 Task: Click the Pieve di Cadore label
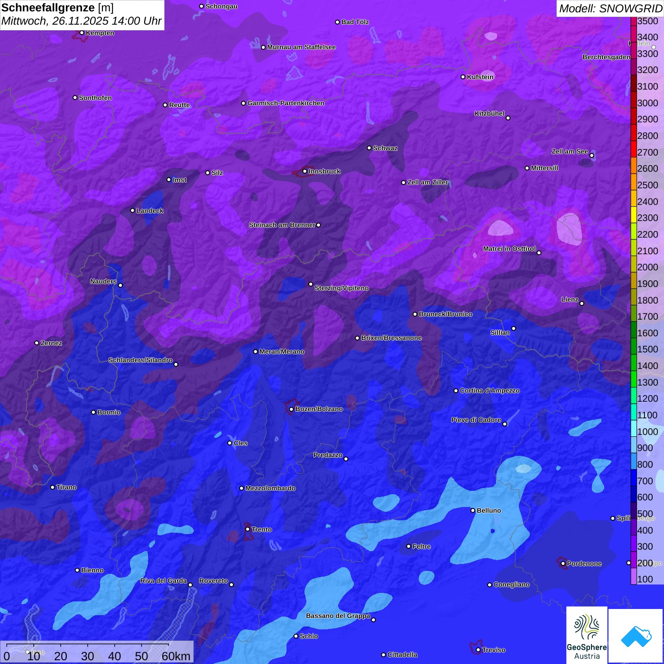476,420
